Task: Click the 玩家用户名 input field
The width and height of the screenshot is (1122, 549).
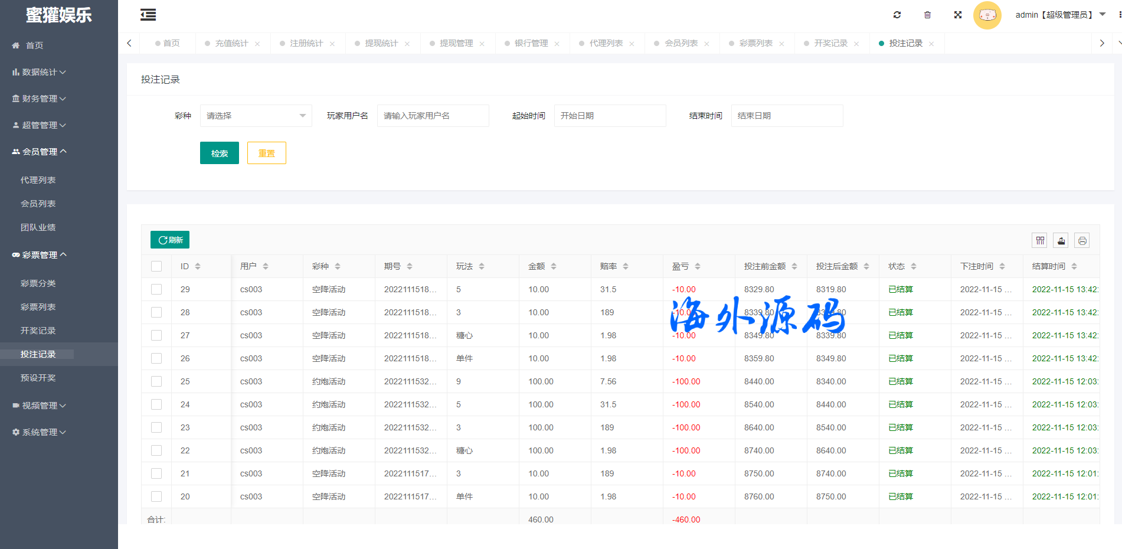Action: 433,116
